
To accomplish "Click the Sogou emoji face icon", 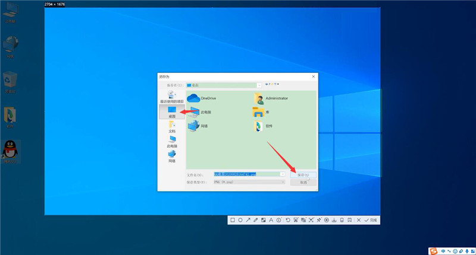I will 455,251.
